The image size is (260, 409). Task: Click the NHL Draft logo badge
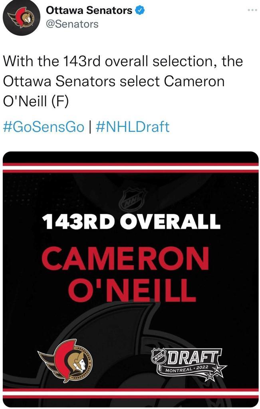click(x=188, y=361)
